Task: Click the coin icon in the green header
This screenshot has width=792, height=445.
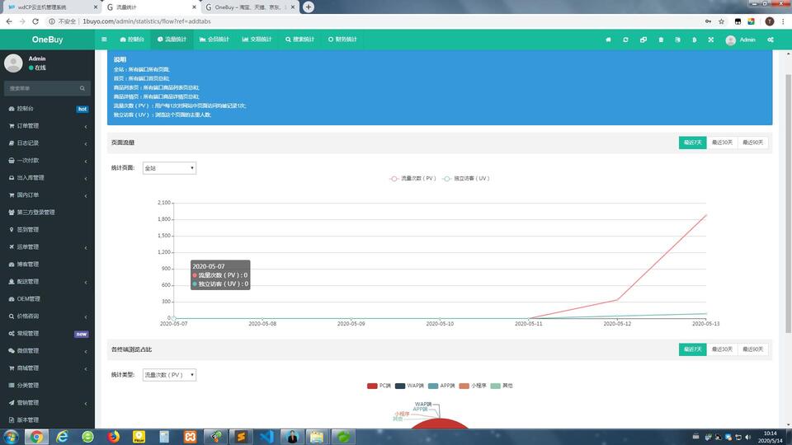Action: tap(695, 40)
